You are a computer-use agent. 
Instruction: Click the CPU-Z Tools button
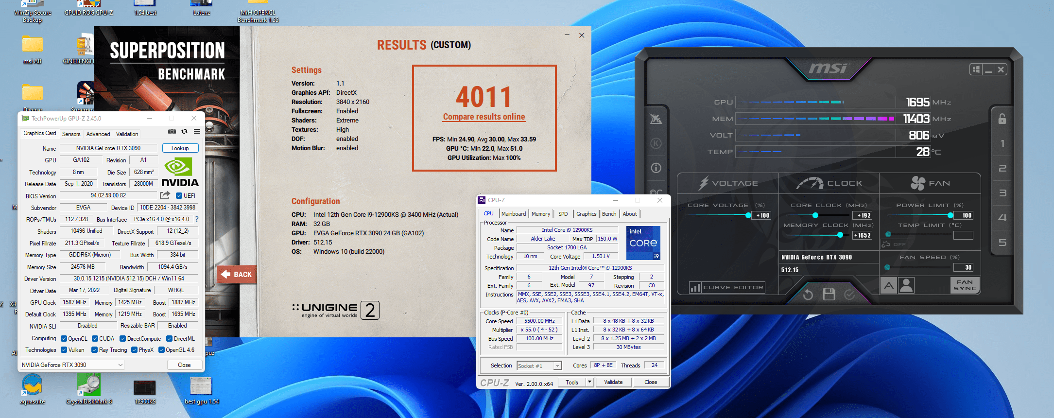572,382
